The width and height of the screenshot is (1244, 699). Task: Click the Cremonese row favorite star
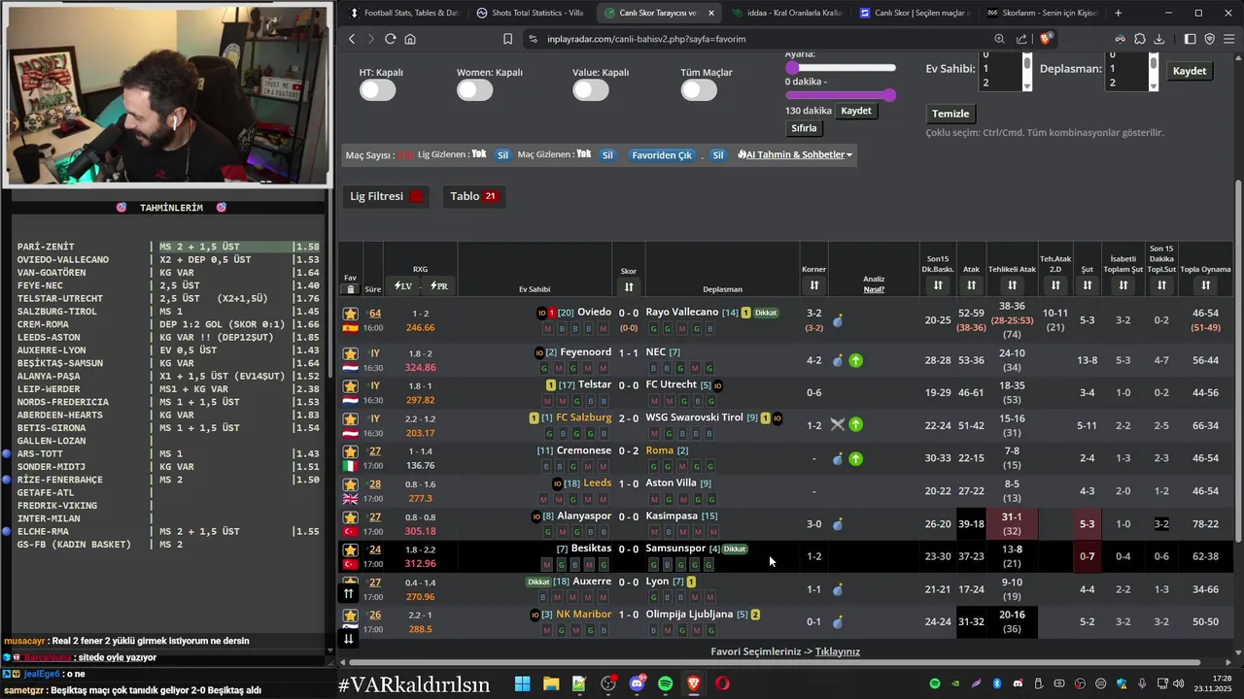pos(351,451)
